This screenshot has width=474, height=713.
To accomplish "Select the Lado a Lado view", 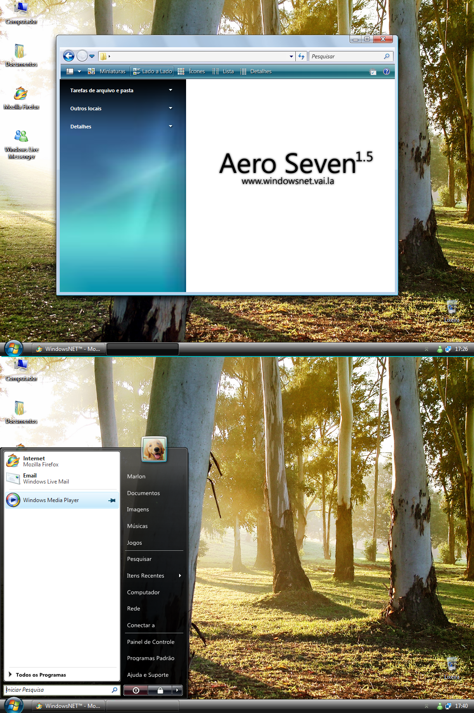I will [x=152, y=71].
